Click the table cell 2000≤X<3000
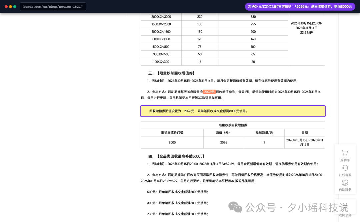This screenshot has width=360, height=222. (161, 17)
